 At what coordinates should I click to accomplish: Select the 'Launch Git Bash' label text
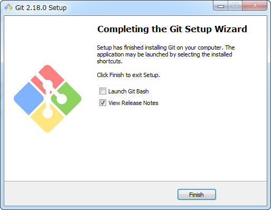click(x=128, y=91)
